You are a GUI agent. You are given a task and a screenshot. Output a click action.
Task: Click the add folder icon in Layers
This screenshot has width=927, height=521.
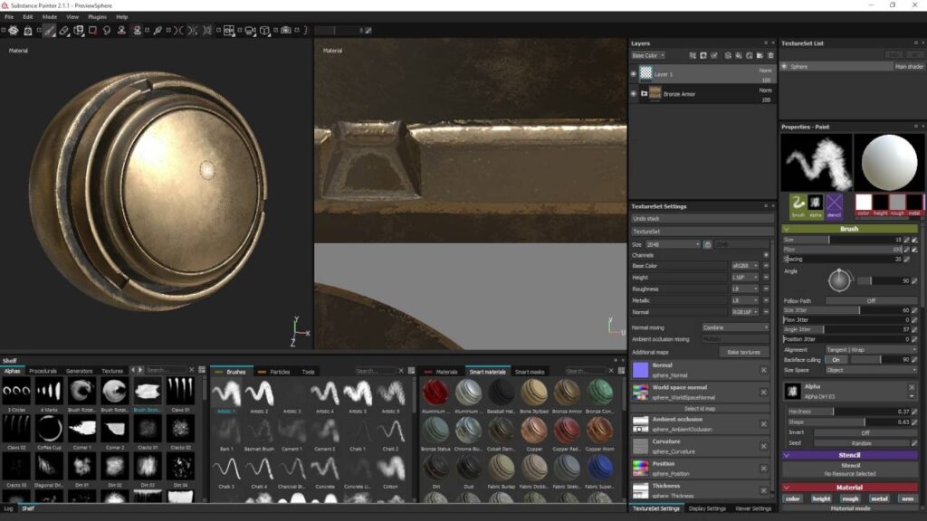(760, 55)
